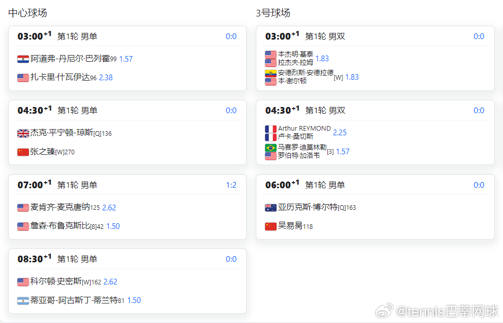Click odds 1.83 beside 本杰明·基泰 pairing
The height and width of the screenshot is (323, 503).
click(x=322, y=59)
